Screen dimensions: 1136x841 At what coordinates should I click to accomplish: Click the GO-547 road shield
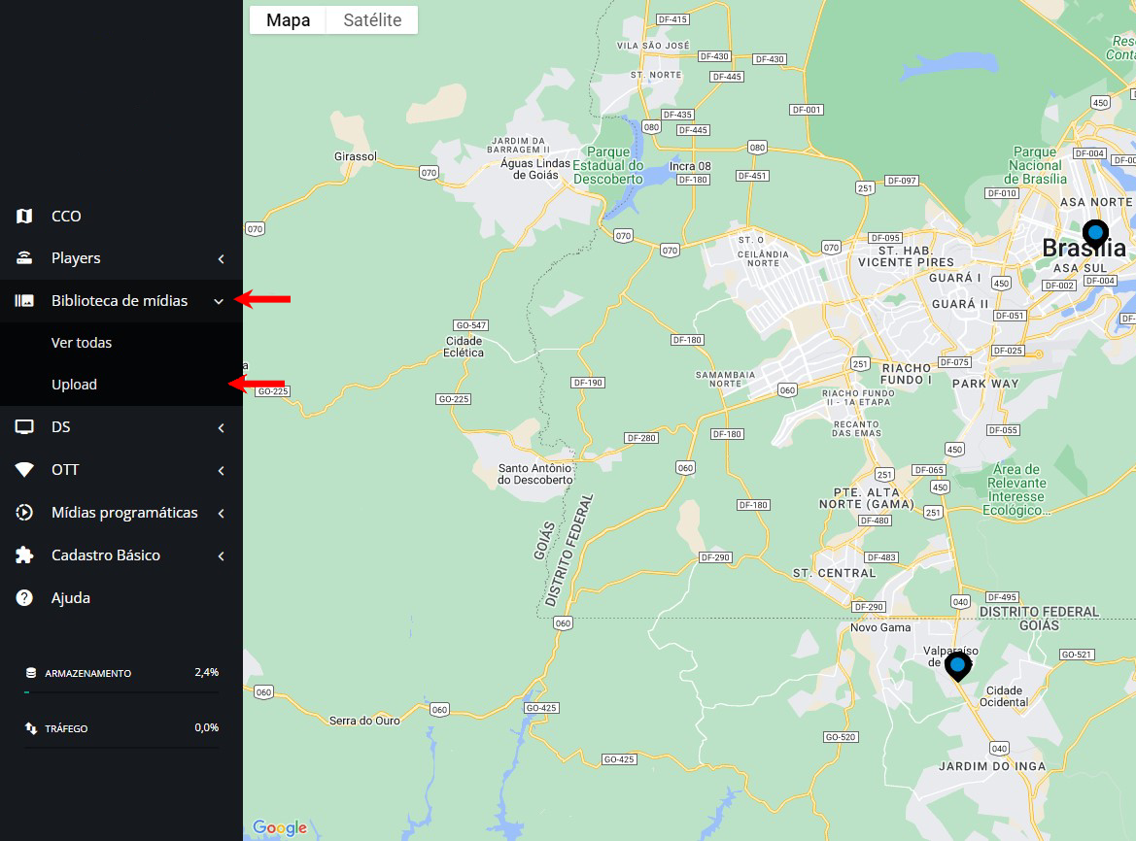point(471,325)
